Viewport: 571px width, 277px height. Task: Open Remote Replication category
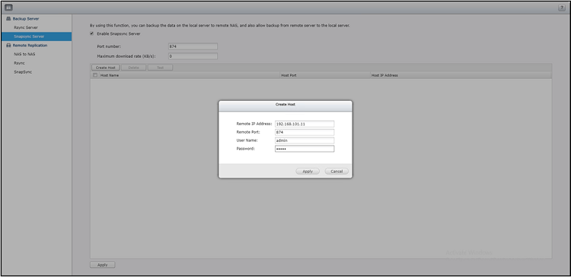coord(30,46)
